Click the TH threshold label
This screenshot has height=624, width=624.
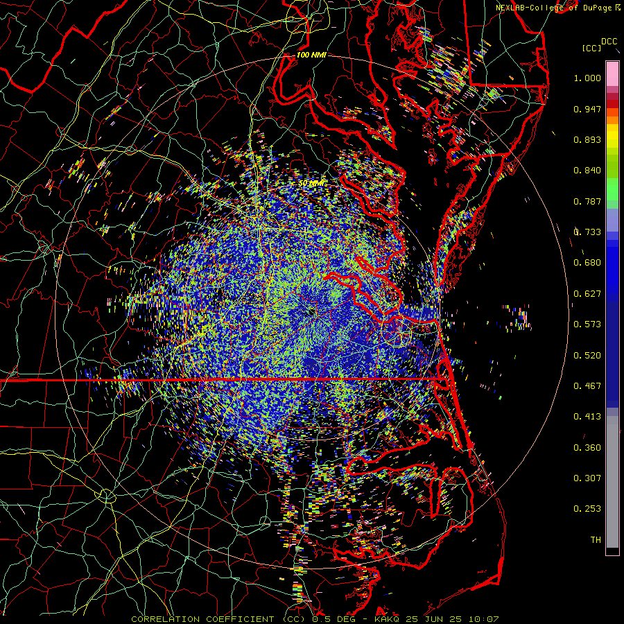[596, 540]
